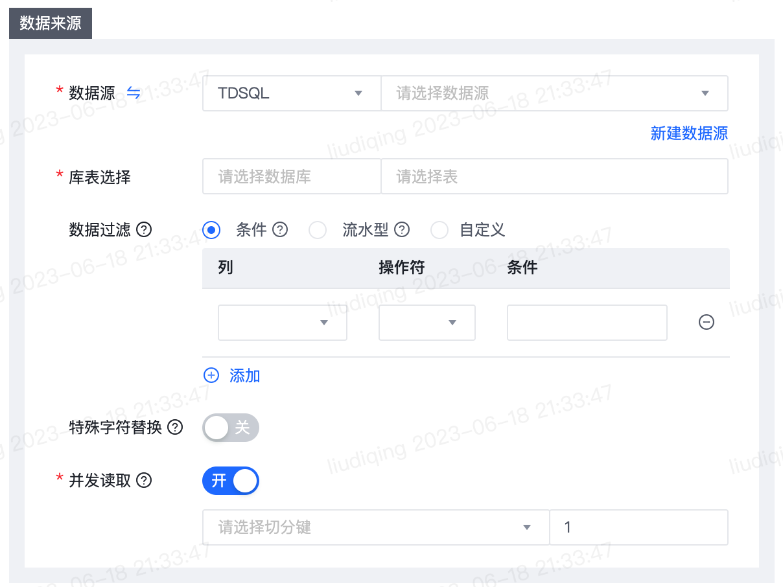
Task: Select the 流水型 radio option
Action: click(x=318, y=229)
